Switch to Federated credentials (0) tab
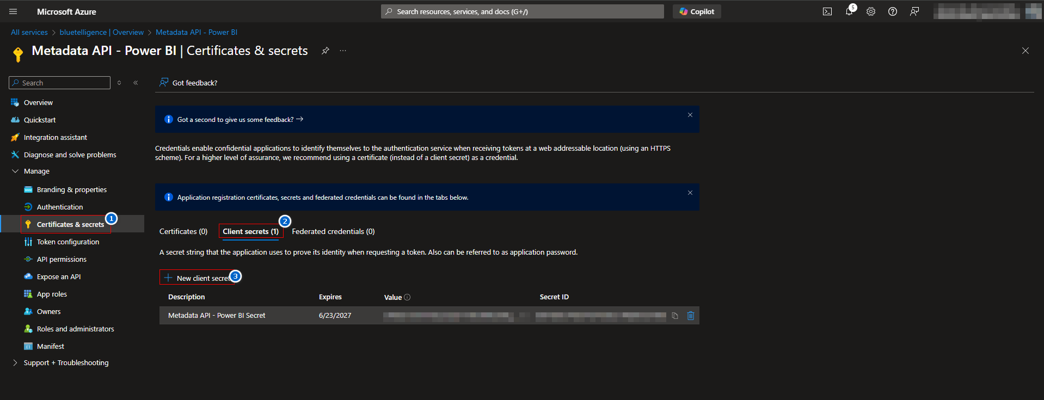Image resolution: width=1044 pixels, height=400 pixels. pos(333,231)
